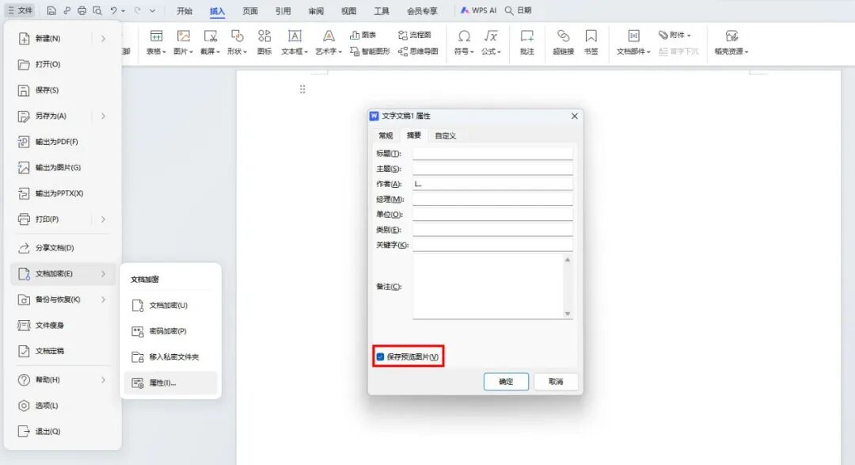This screenshot has height=465, width=855.
Task: Open WPS AI assistant
Action: pos(478,10)
